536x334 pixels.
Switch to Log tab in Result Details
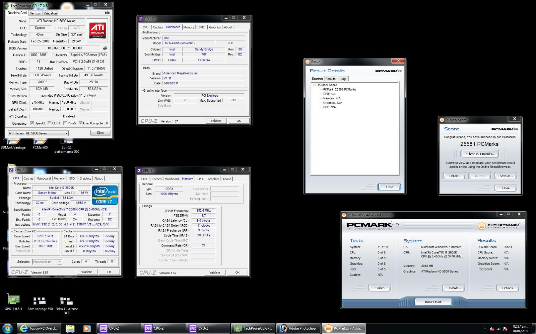[343, 79]
